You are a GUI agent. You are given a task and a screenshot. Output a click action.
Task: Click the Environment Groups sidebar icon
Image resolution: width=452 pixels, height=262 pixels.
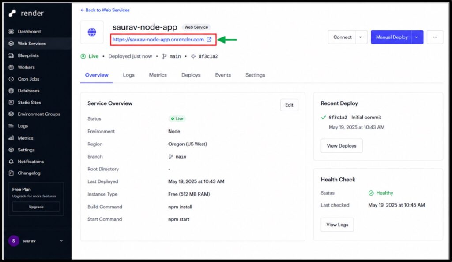tap(11, 114)
